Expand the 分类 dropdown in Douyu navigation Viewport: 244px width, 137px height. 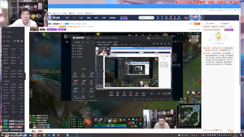81,18
